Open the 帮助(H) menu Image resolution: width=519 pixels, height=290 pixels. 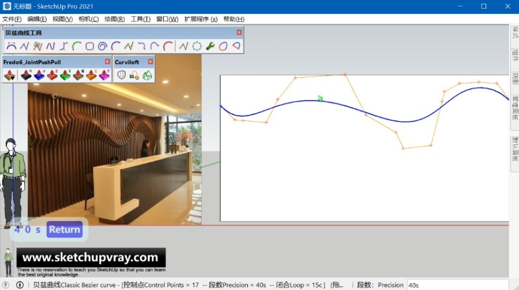234,19
